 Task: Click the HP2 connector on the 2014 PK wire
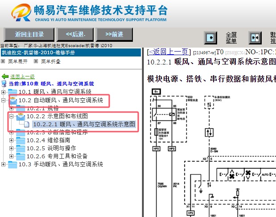tap(172, 149)
